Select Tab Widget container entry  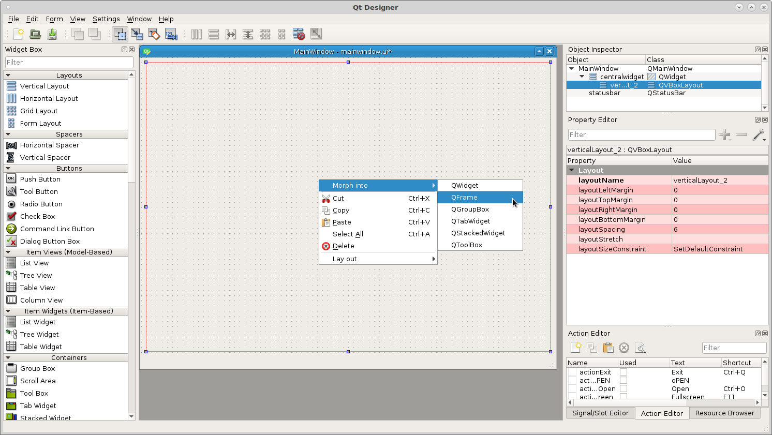66,406
